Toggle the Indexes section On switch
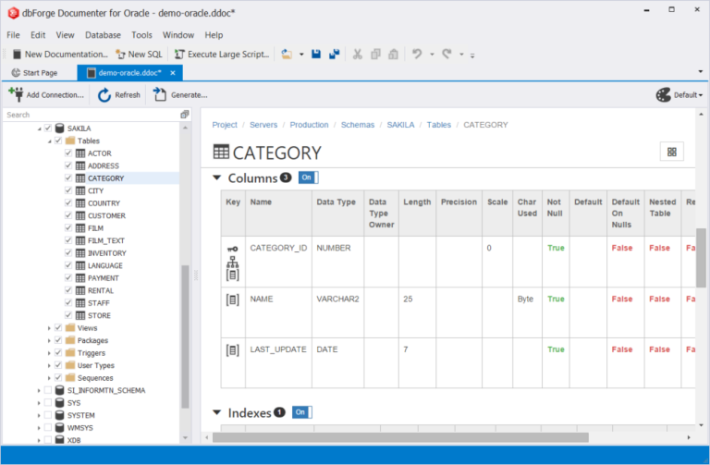Image resolution: width=710 pixels, height=465 pixels. point(302,412)
